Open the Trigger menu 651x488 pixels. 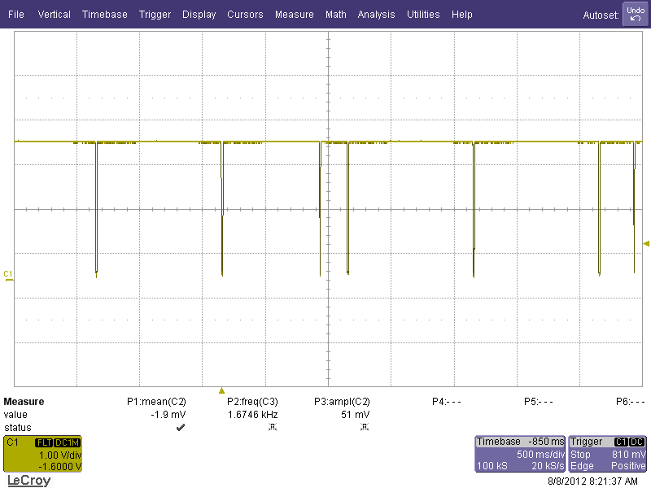(x=155, y=15)
